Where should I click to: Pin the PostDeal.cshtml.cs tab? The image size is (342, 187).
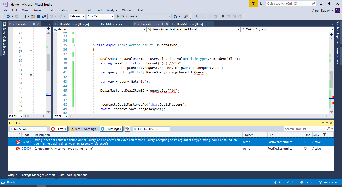(162, 24)
